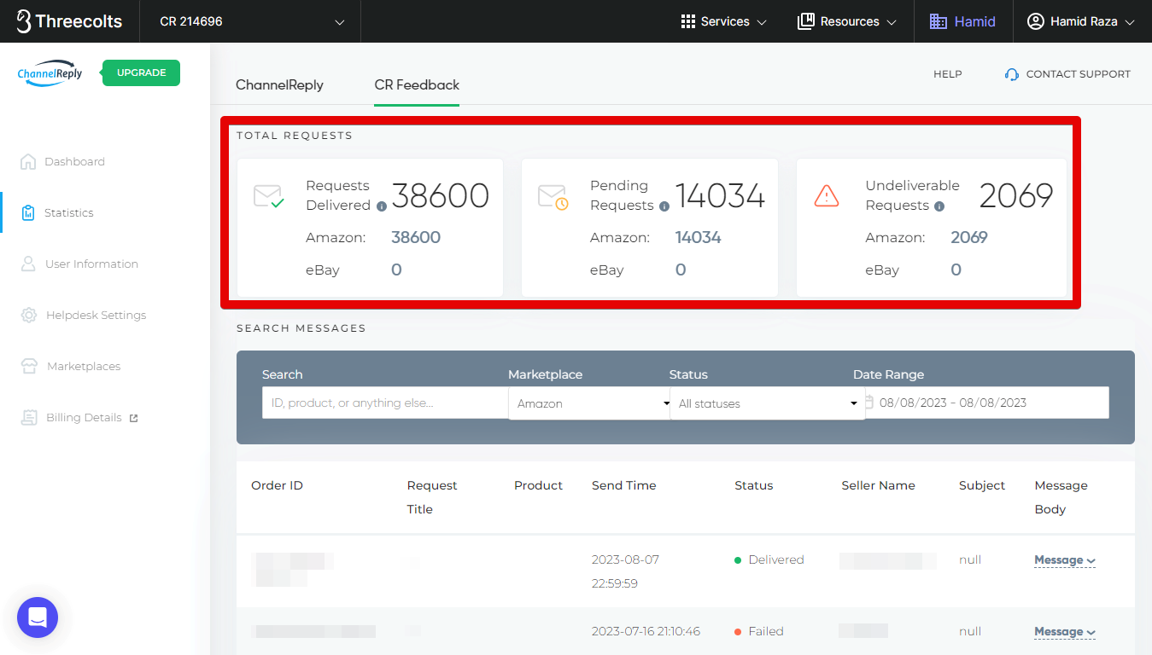Image resolution: width=1152 pixels, height=655 pixels.
Task: Click the green UPGRADE button
Action: coord(141,72)
